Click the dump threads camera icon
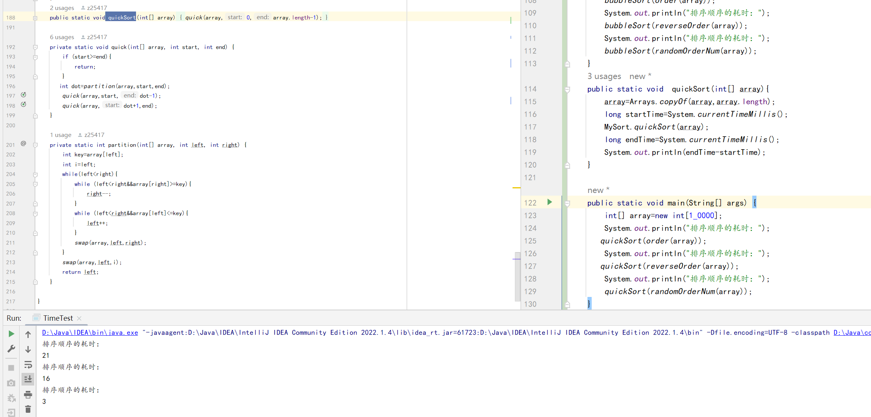This screenshot has height=417, width=871. (x=11, y=383)
